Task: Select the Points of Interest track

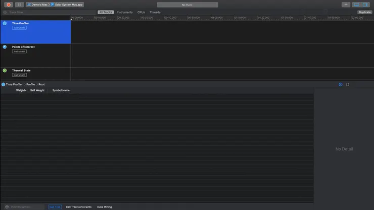Action: click(x=35, y=56)
